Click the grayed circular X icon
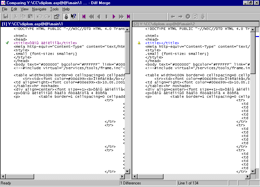Viewport: 260px width, 187px height. pos(188,17)
